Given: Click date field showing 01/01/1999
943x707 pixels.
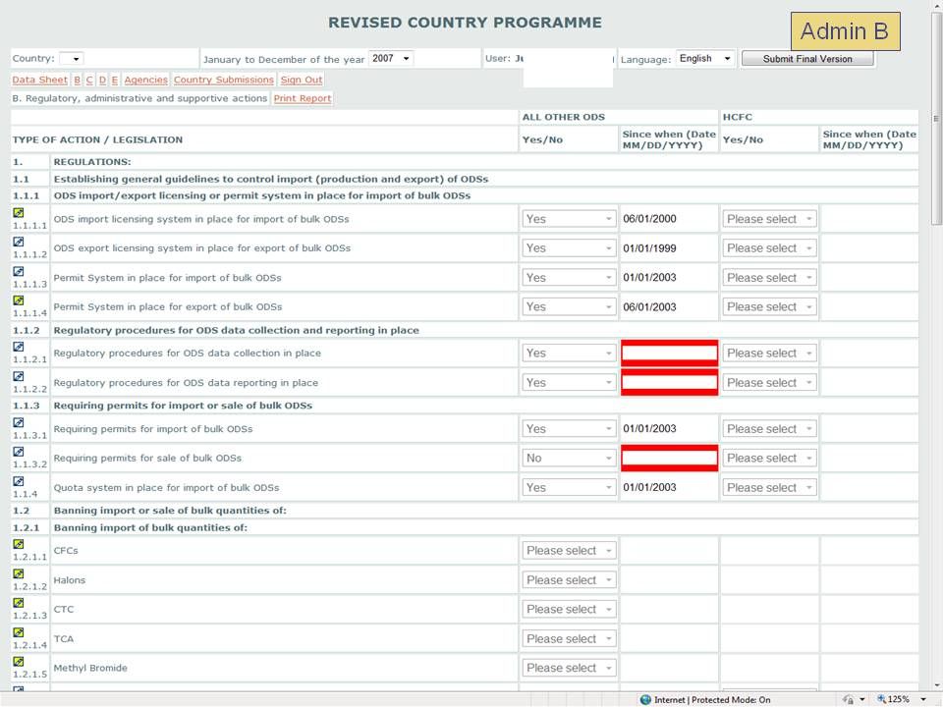Looking at the screenshot, I should pos(669,248).
